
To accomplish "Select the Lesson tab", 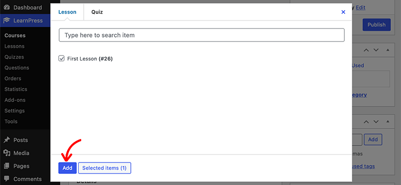I will coord(67,12).
